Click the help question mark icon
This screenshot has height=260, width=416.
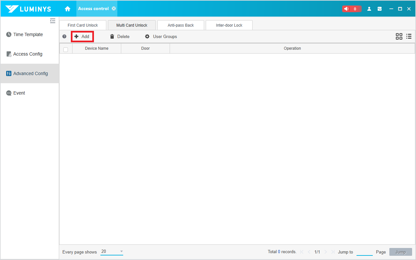coord(64,36)
